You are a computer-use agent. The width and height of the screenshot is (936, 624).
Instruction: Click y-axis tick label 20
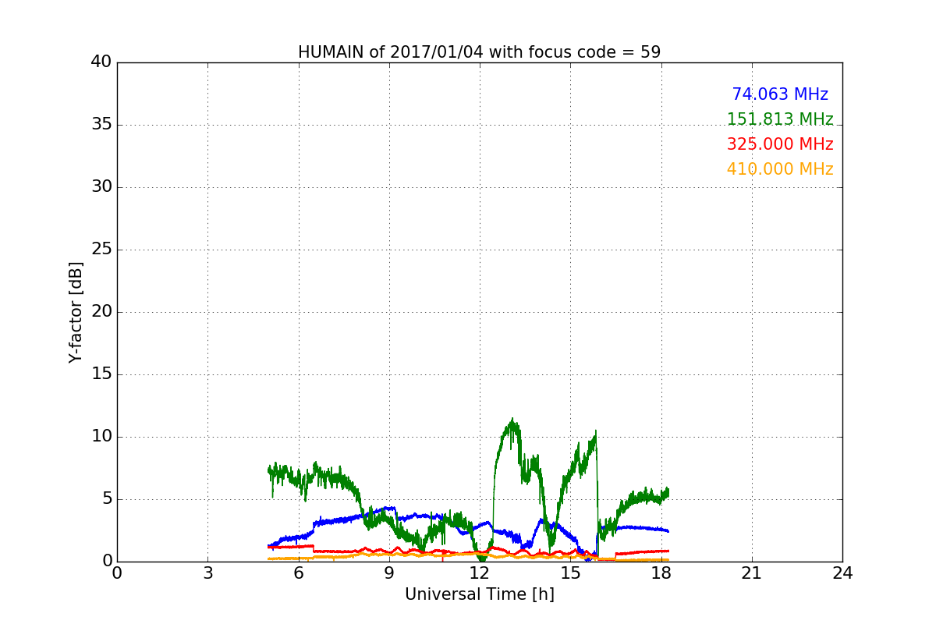point(101,312)
